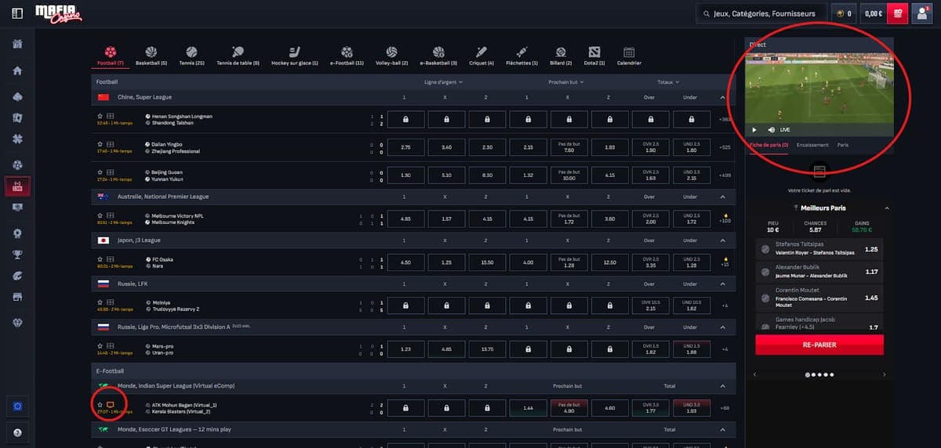
Task: Open the clover icon in the sidebar
Action: point(17,138)
